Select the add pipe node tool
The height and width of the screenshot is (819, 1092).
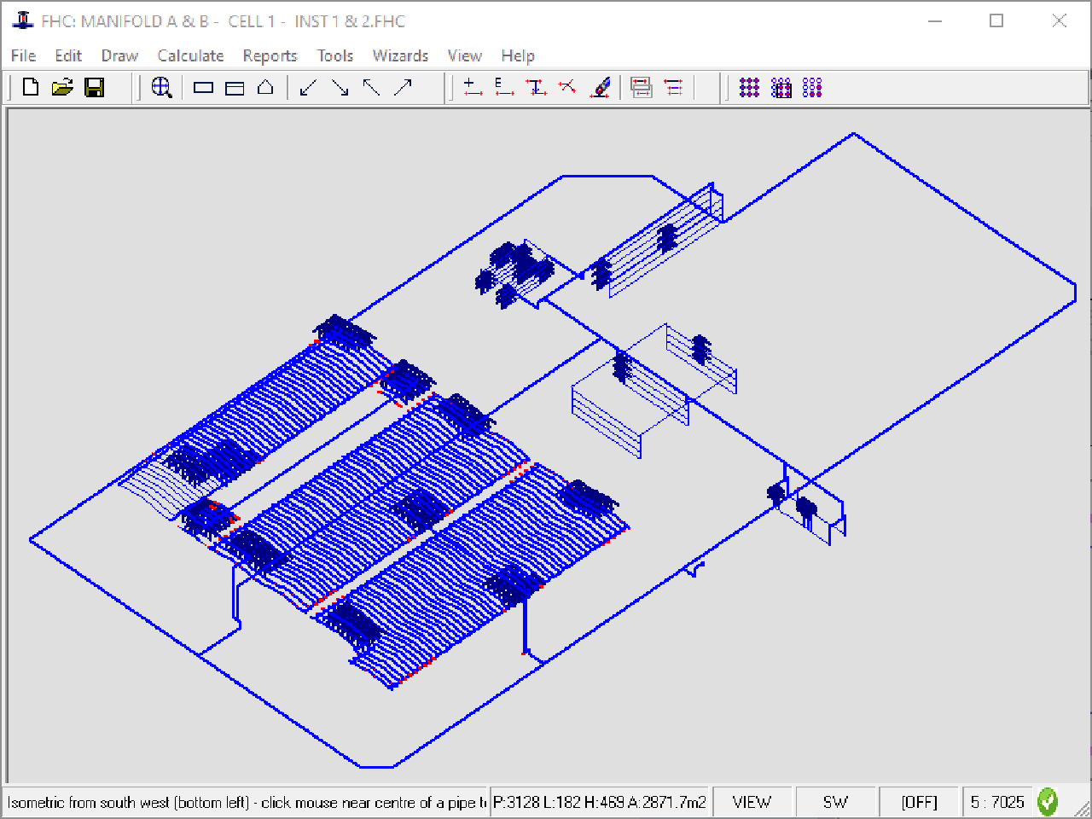coord(470,86)
